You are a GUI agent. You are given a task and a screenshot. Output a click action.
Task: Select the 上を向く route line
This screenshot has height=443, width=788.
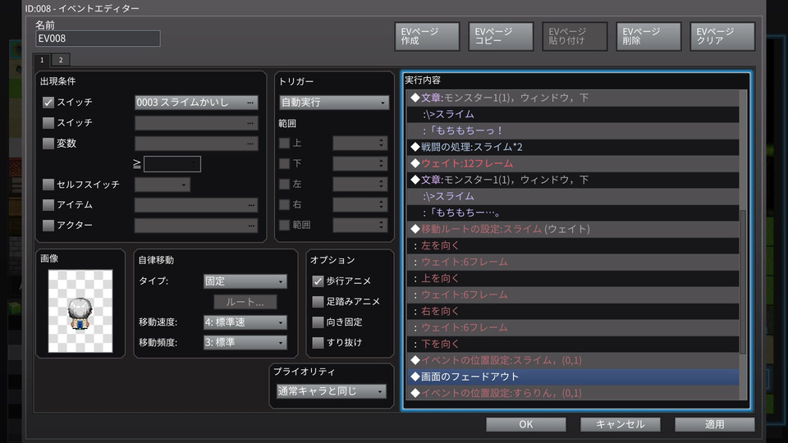click(x=573, y=278)
